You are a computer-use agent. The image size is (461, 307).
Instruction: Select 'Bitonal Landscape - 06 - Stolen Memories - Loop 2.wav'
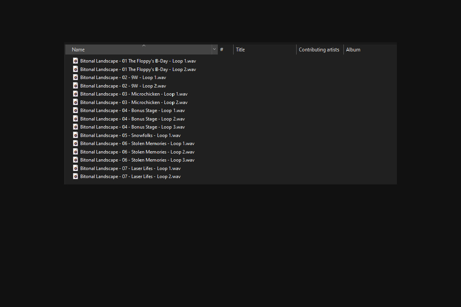137,152
